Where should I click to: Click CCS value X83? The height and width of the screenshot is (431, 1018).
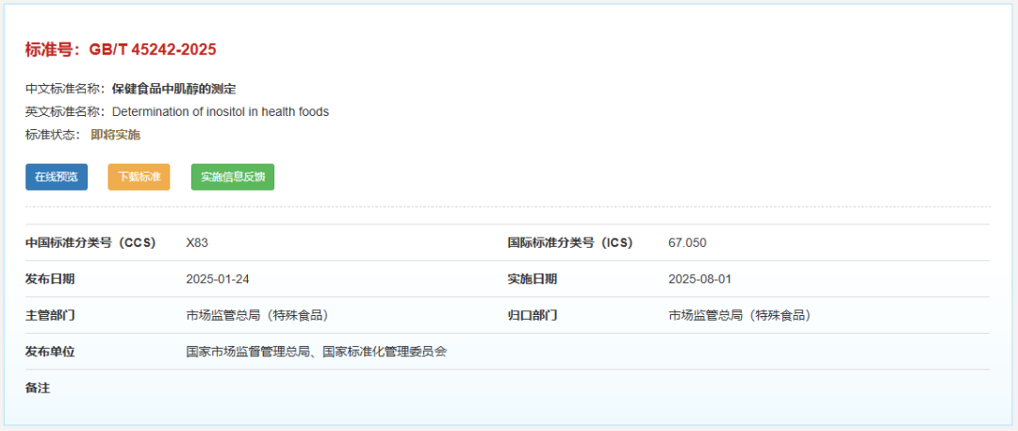click(197, 243)
